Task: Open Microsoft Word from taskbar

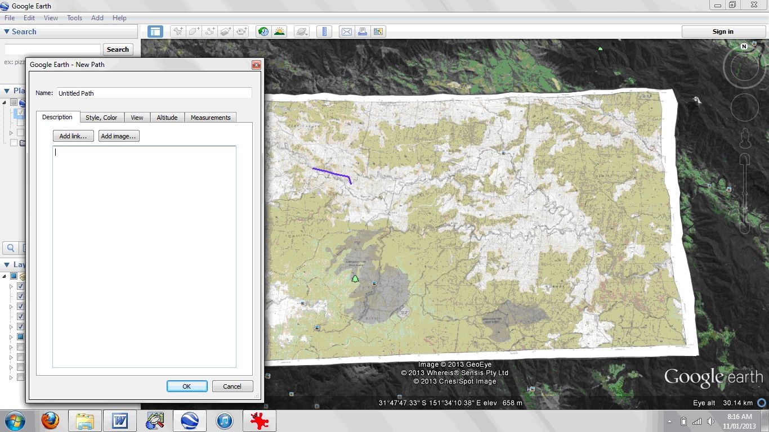Action: click(x=120, y=421)
